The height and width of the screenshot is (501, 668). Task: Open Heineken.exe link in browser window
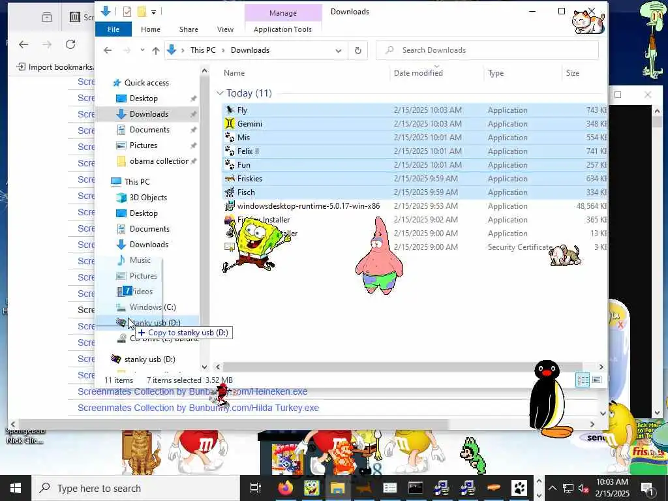192,391
